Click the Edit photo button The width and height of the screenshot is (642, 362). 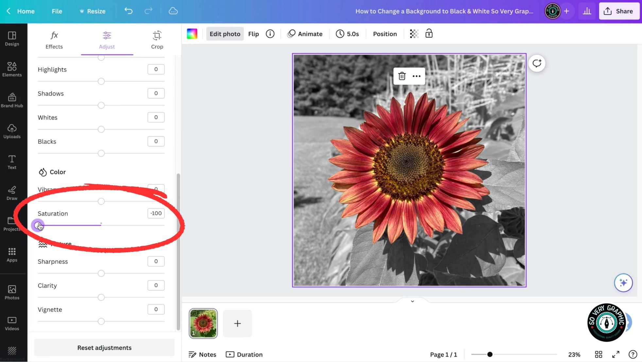(225, 34)
